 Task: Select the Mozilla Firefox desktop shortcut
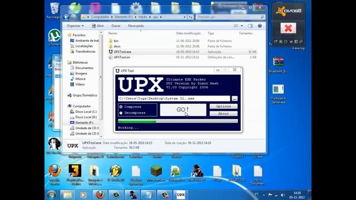tap(55, 174)
